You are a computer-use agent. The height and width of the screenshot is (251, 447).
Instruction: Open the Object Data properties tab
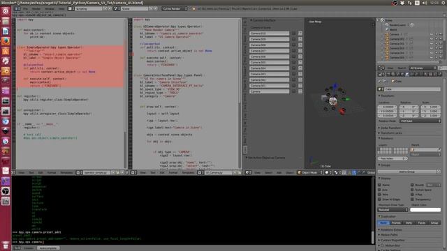[x=421, y=75]
